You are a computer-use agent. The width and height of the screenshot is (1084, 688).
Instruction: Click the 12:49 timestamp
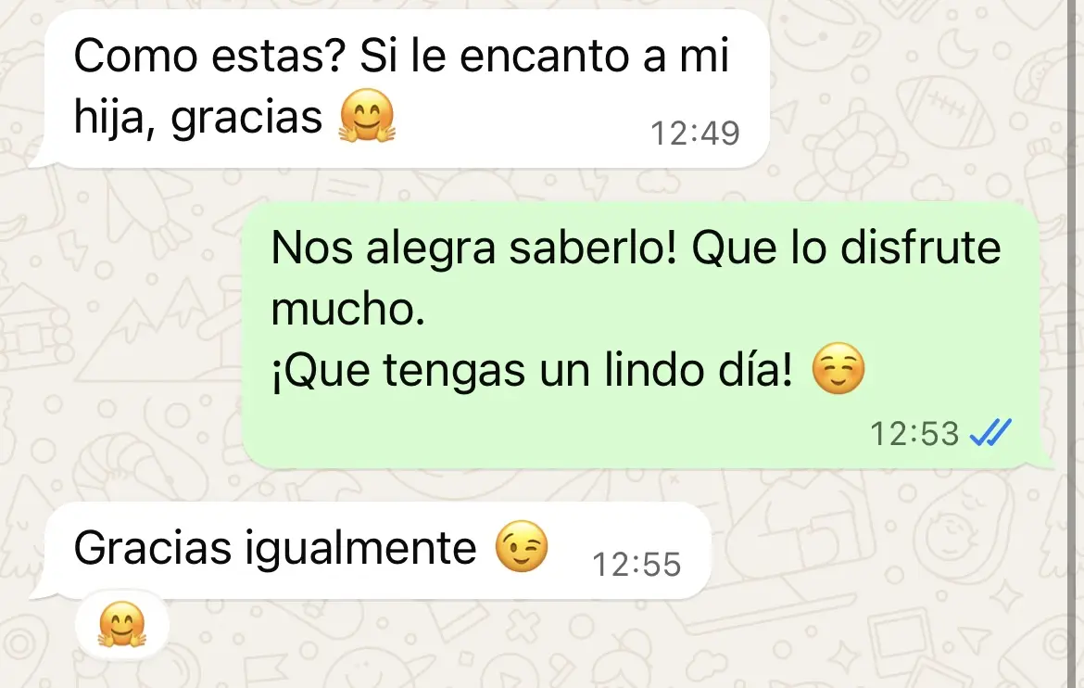coord(695,133)
